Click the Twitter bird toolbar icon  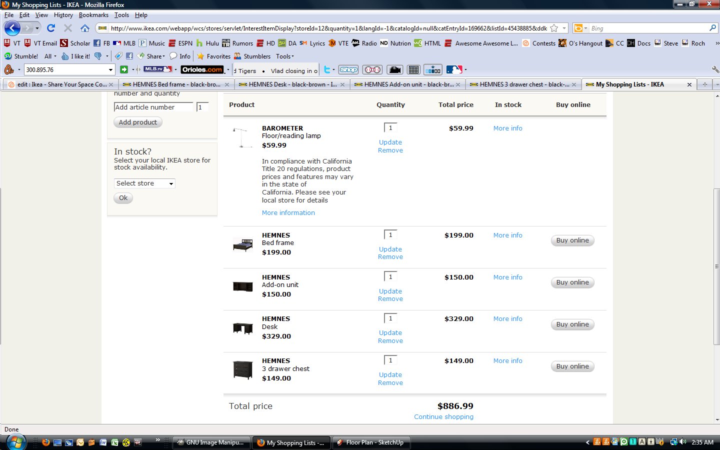[327, 69]
